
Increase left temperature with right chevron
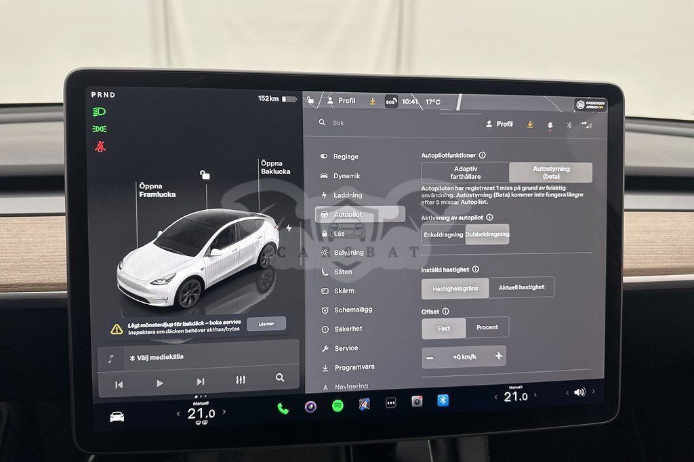[224, 412]
